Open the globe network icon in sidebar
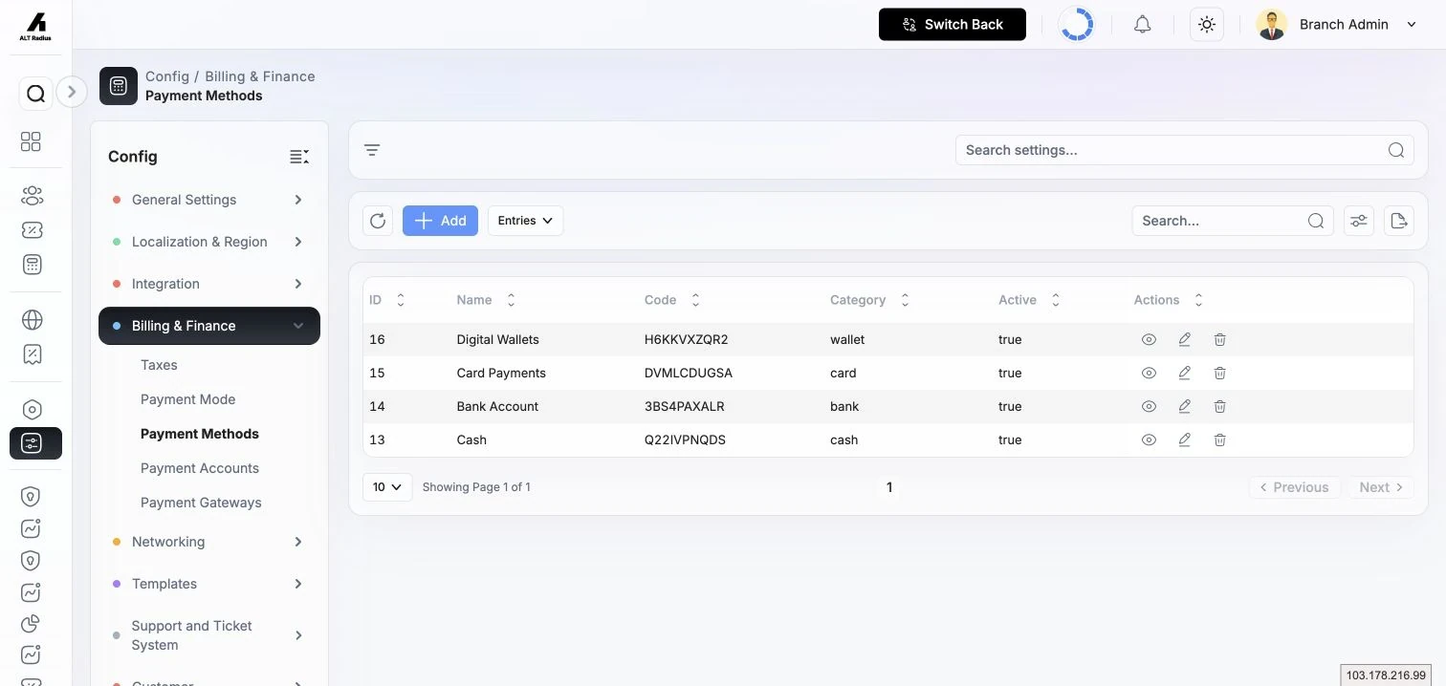The image size is (1446, 686). pyautogui.click(x=32, y=320)
